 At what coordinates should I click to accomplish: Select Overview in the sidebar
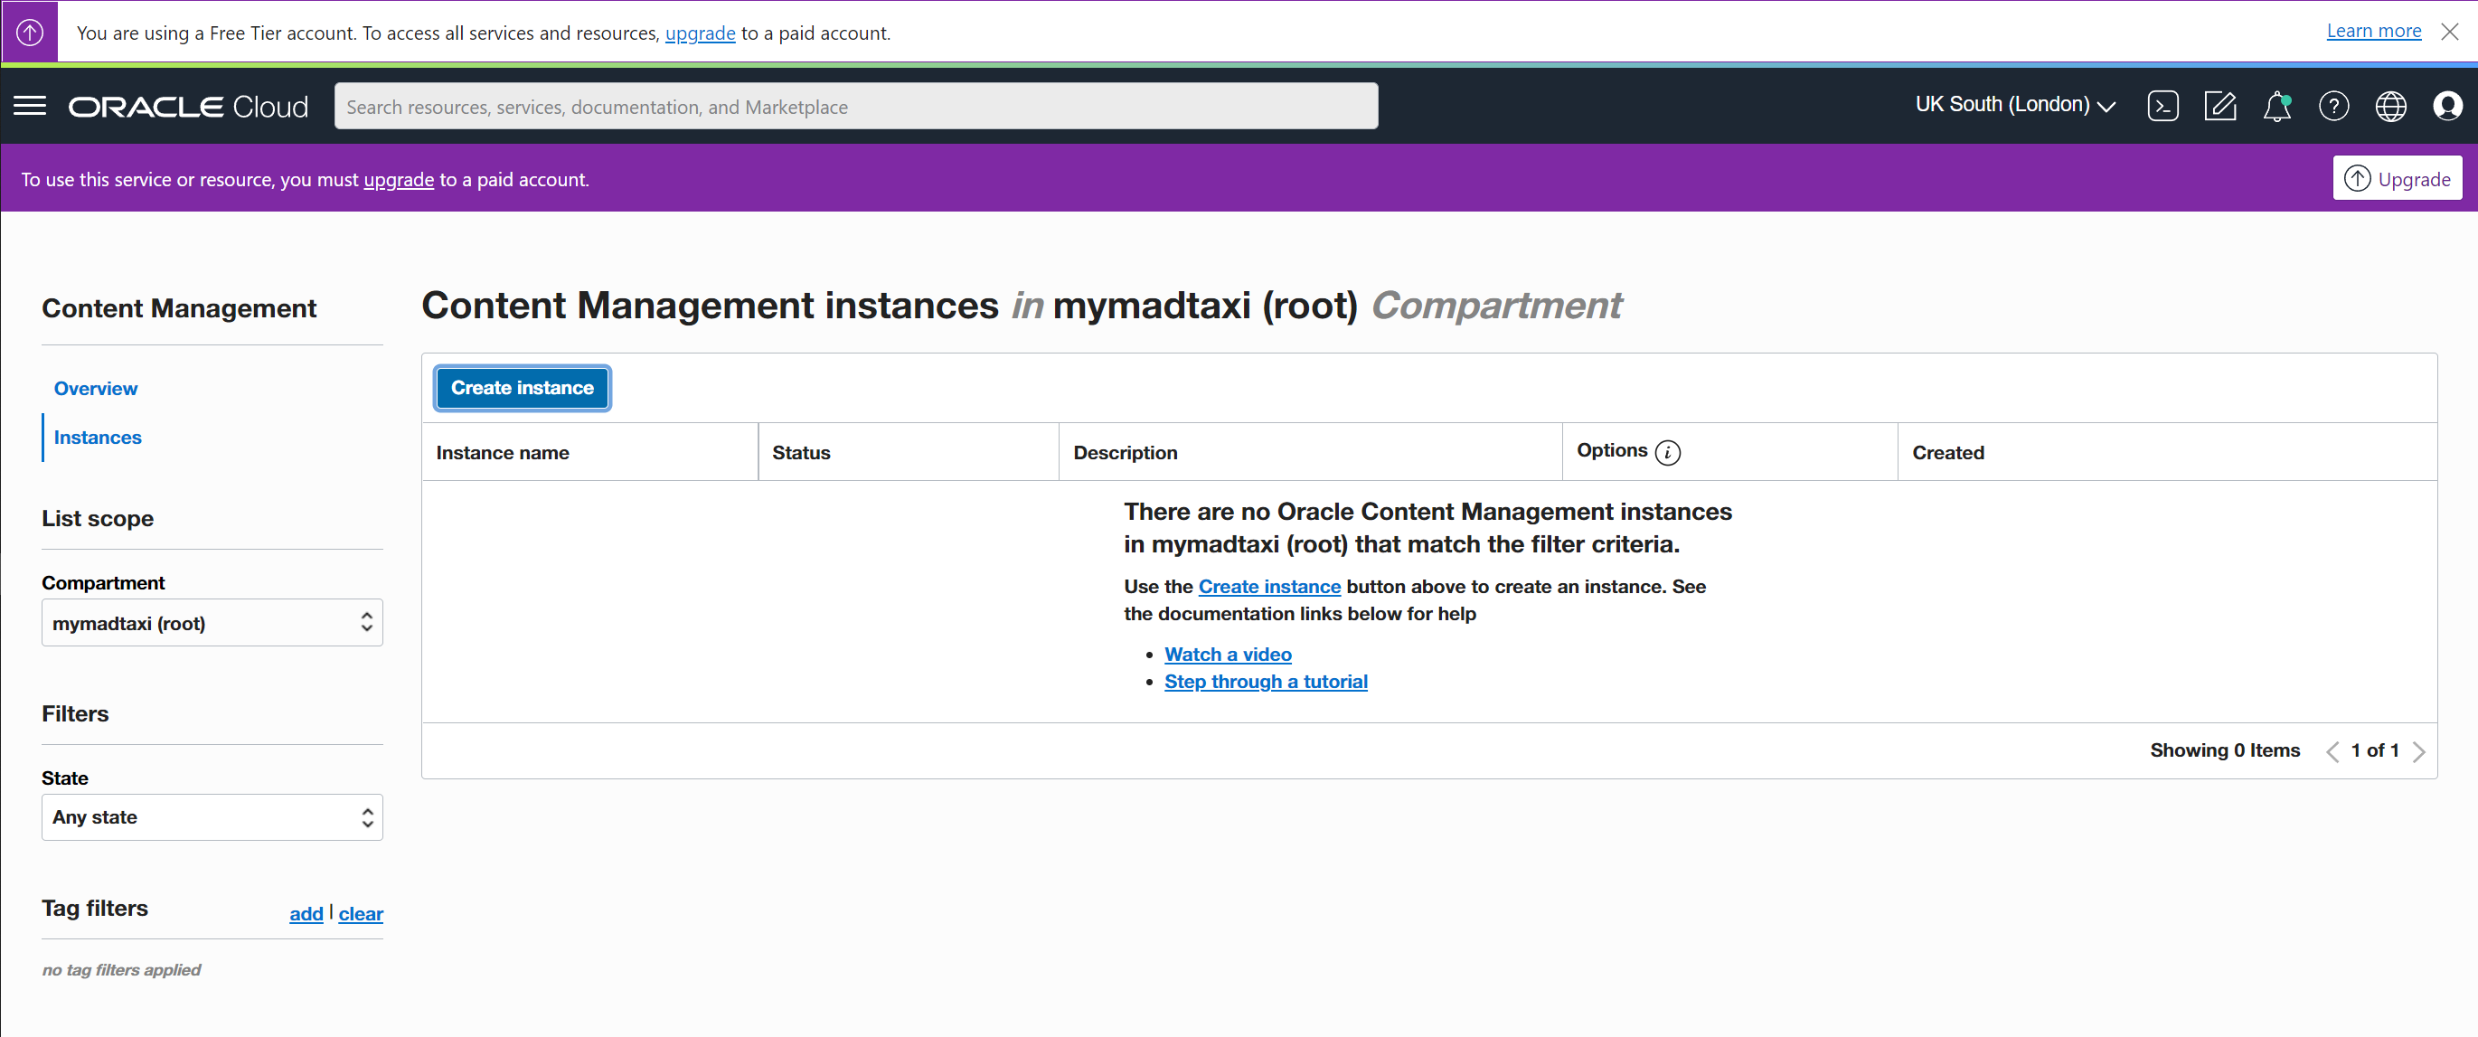tap(95, 389)
